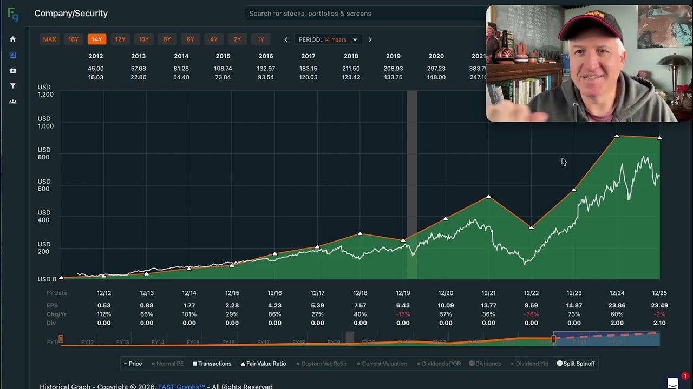Open the FAST Graphs logo home
The height and width of the screenshot is (389, 693).
click(13, 14)
